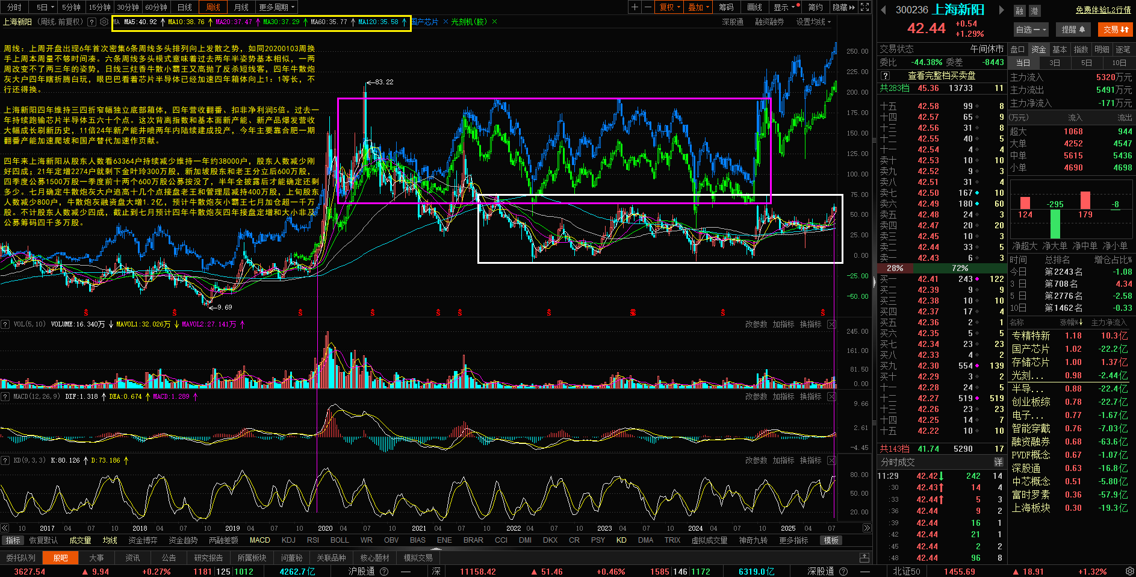1136x577 pixels.
Task: Open 自选一 watchlist dropdown
Action: point(1031,30)
